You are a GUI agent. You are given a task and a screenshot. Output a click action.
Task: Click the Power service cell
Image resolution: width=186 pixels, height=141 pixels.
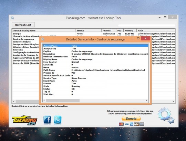80,34
